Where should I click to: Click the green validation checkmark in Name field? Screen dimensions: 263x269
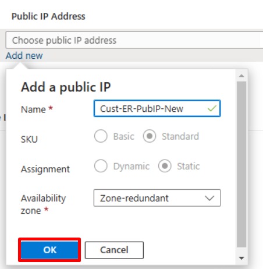point(212,108)
